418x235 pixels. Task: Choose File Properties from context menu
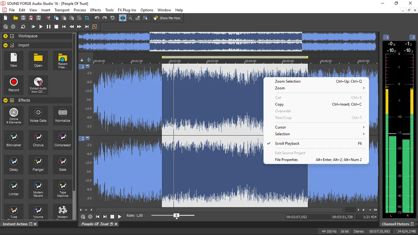(286, 160)
